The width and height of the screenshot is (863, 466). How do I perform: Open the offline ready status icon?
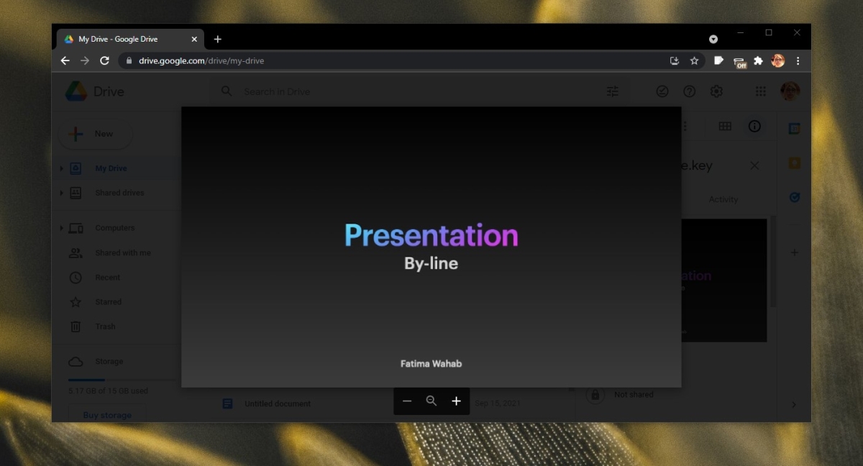click(663, 91)
